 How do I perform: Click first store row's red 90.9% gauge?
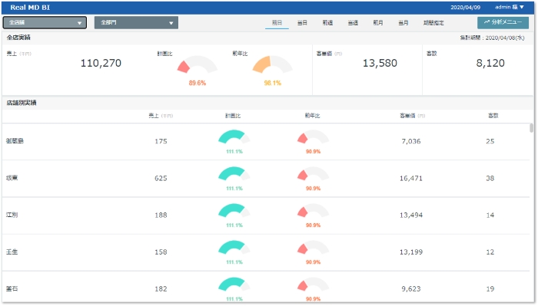pyautogui.click(x=313, y=137)
